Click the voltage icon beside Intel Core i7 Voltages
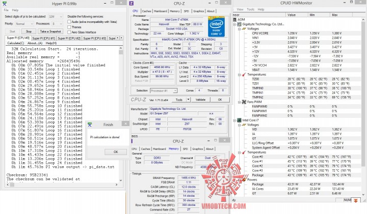 coord(244,125)
